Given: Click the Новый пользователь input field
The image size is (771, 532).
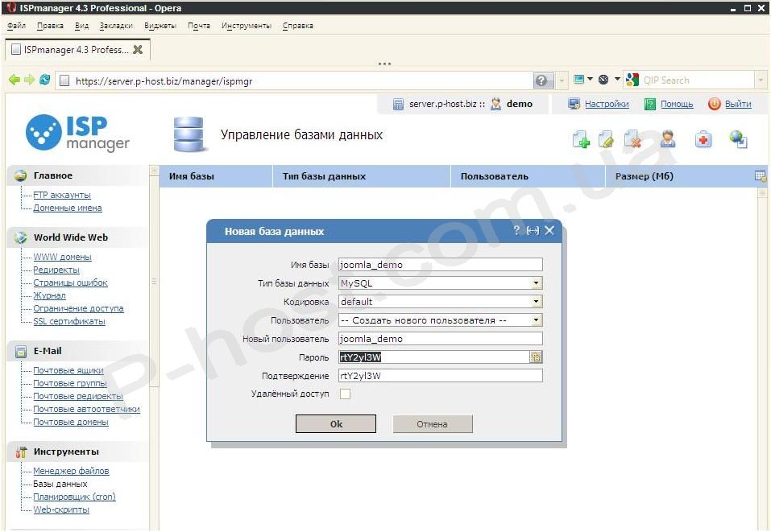Looking at the screenshot, I should 441,339.
